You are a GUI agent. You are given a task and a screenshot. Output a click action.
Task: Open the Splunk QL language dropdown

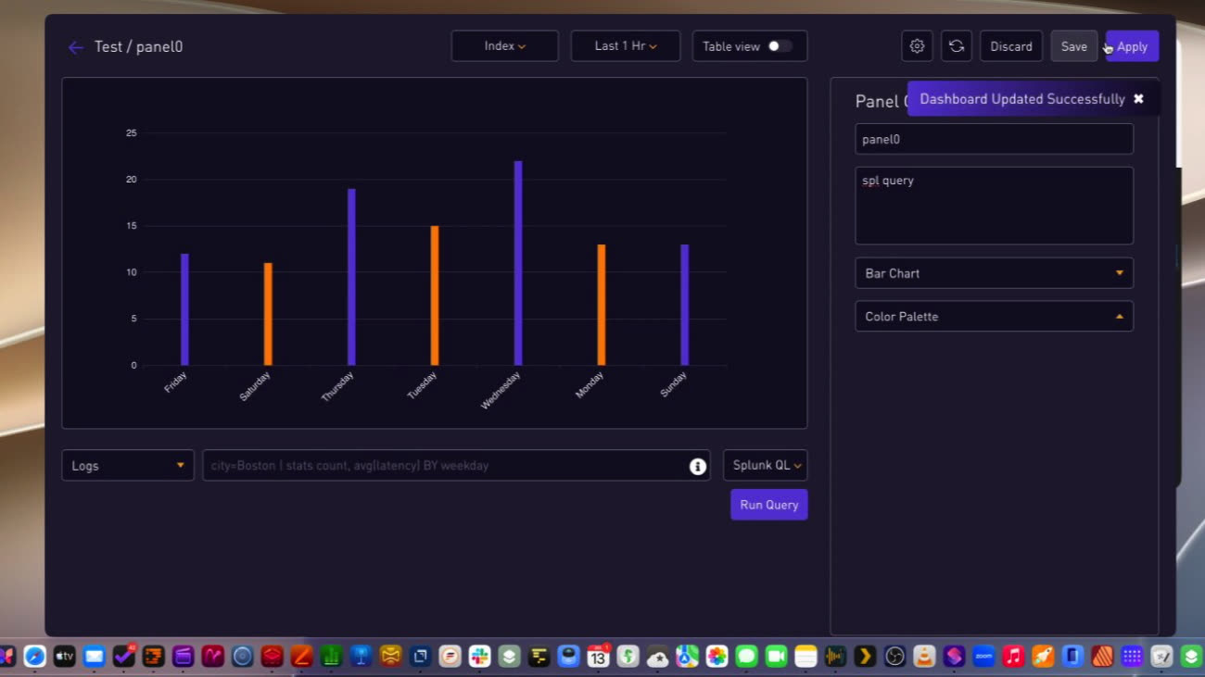point(766,466)
